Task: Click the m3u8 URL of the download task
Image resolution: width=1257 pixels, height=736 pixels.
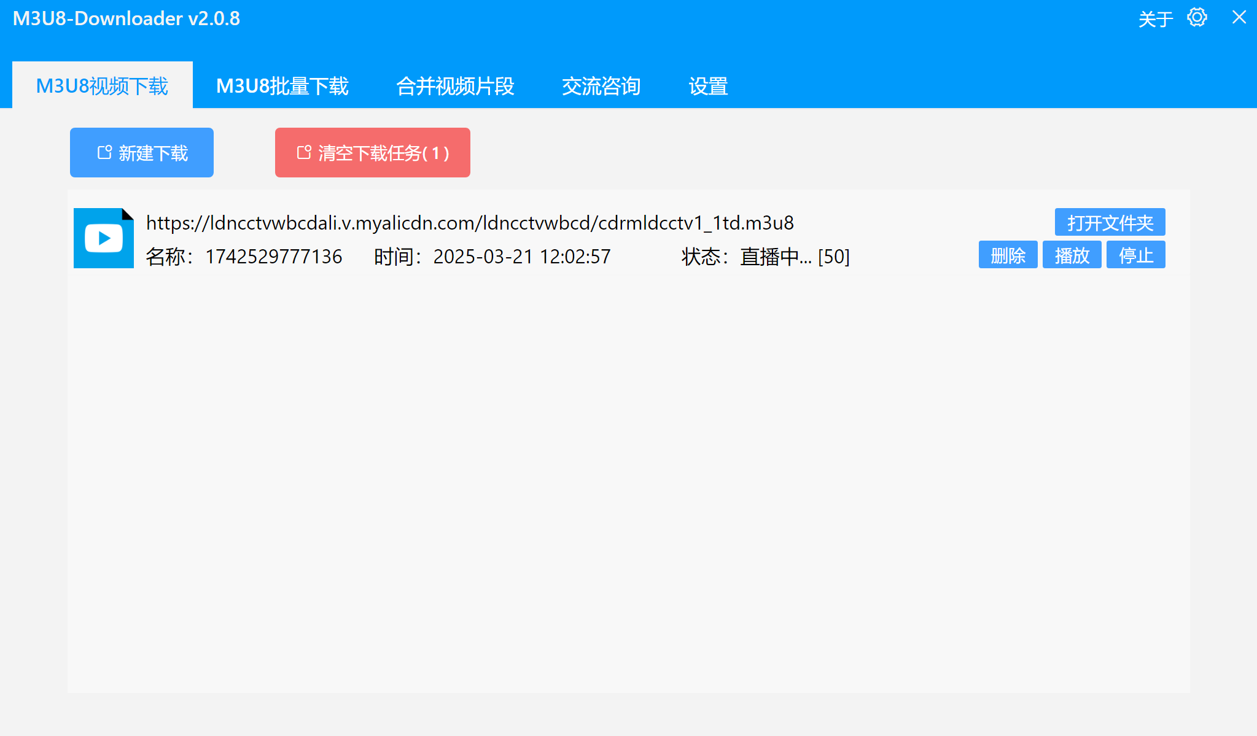Action: 469,223
